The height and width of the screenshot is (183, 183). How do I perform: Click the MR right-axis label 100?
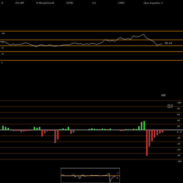(179, 103)
